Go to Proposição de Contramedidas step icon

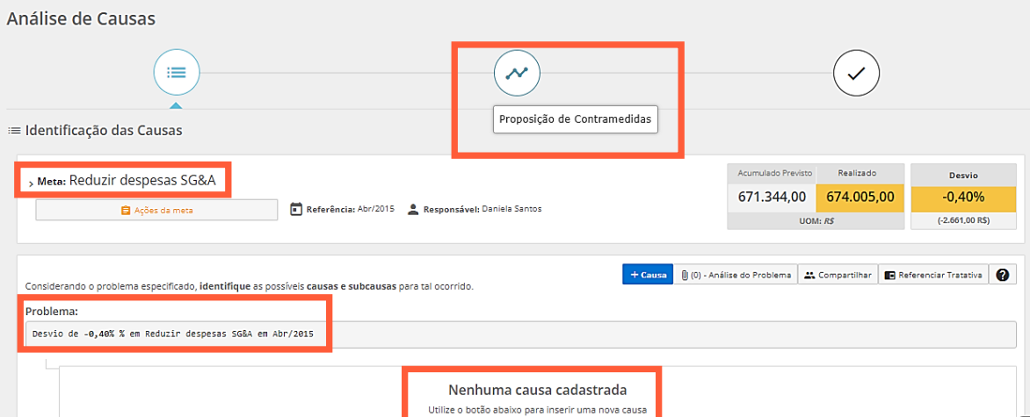click(517, 72)
